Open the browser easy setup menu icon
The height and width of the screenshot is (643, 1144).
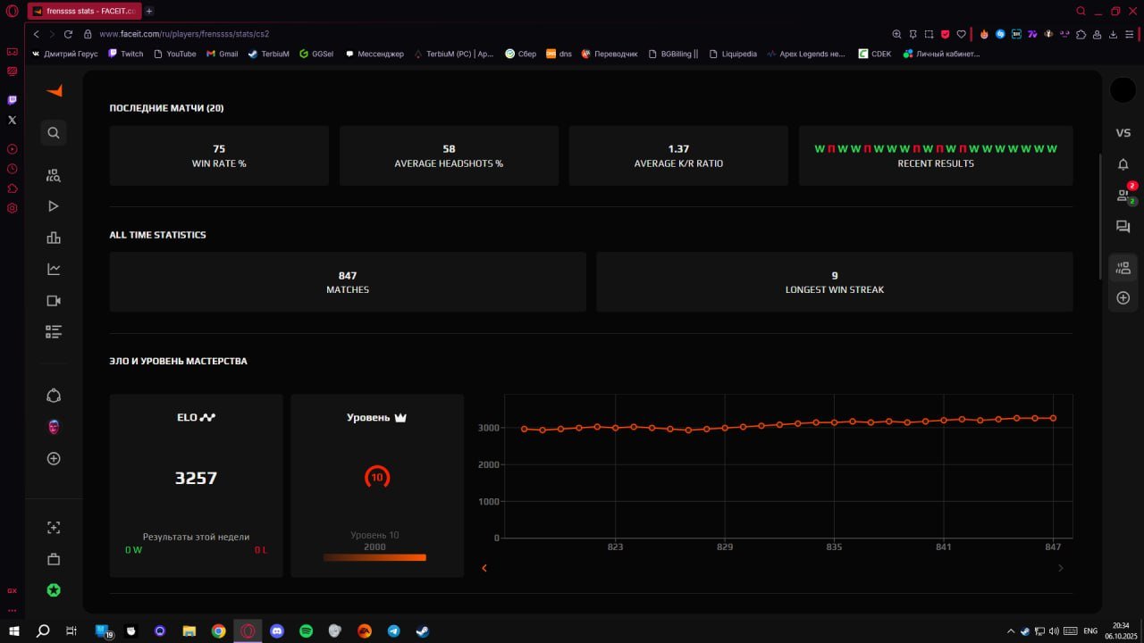[1128, 34]
